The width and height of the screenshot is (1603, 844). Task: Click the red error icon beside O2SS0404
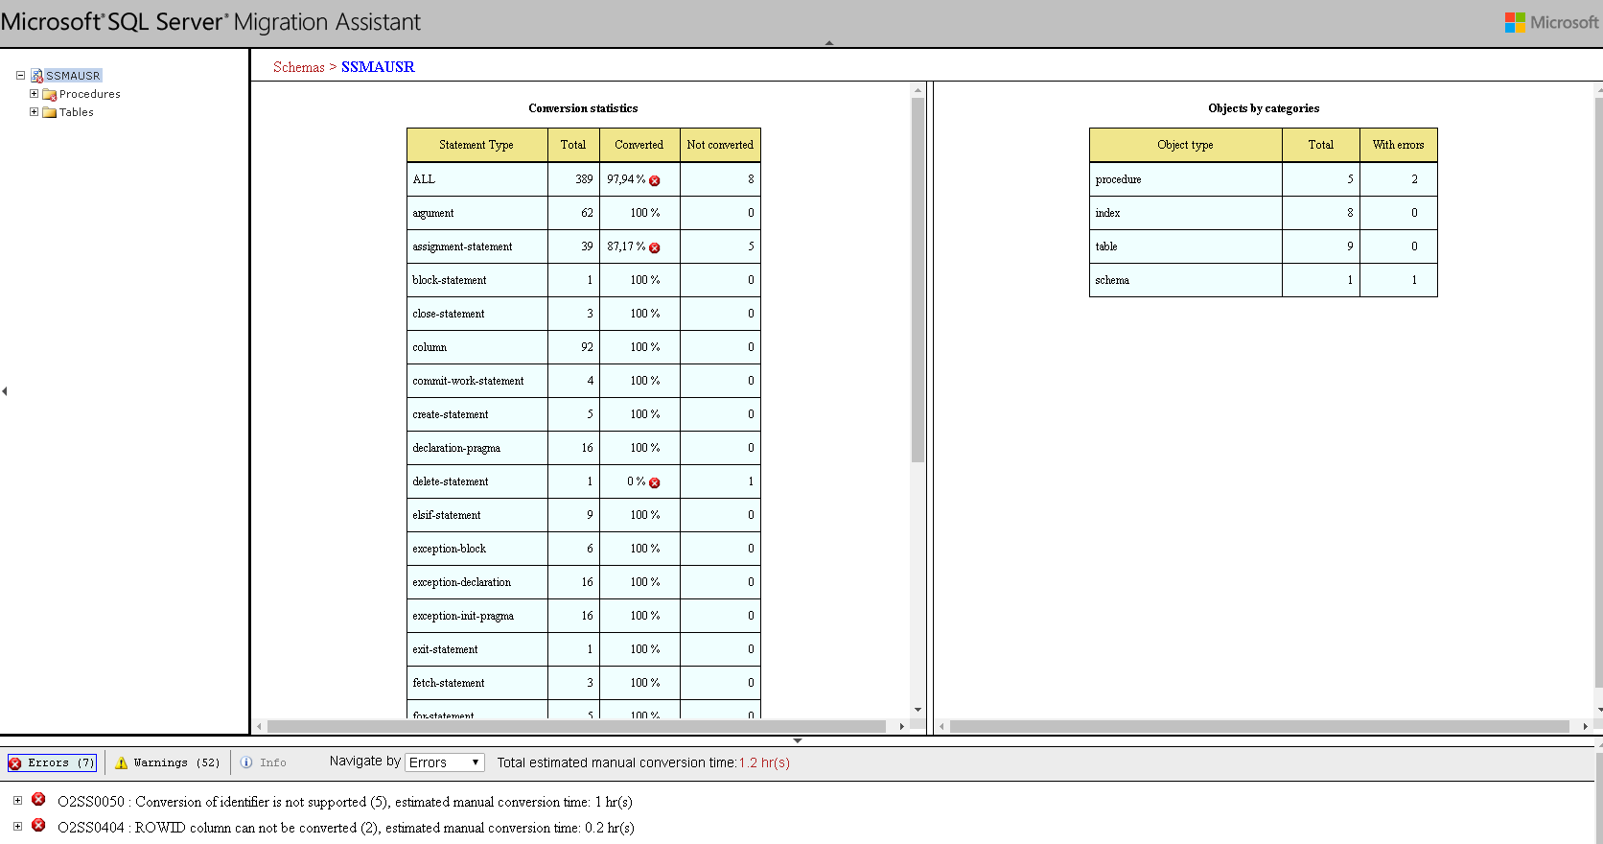tap(38, 826)
